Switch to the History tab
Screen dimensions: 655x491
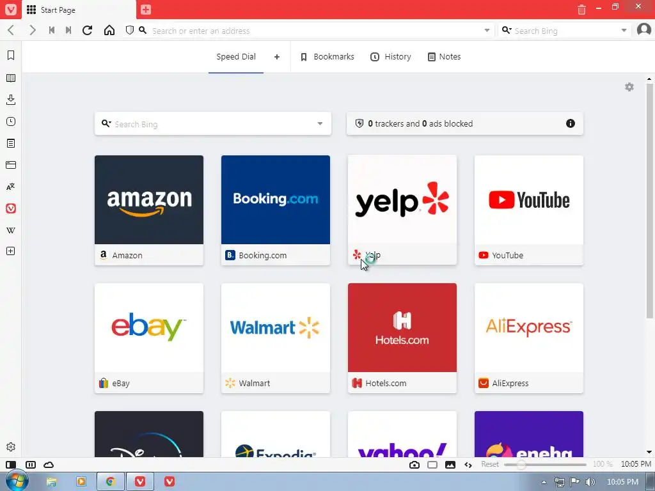[391, 57]
